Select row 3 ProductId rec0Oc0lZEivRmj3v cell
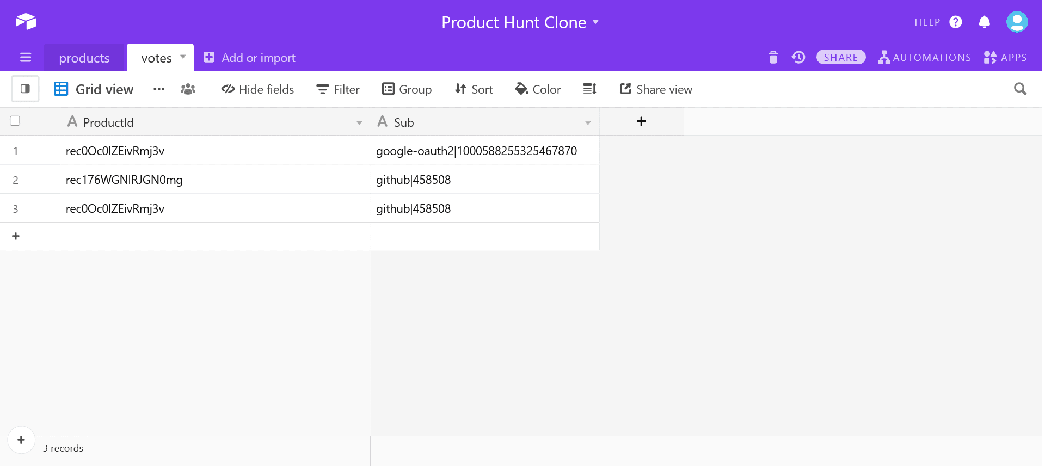1045x468 pixels. click(x=216, y=208)
